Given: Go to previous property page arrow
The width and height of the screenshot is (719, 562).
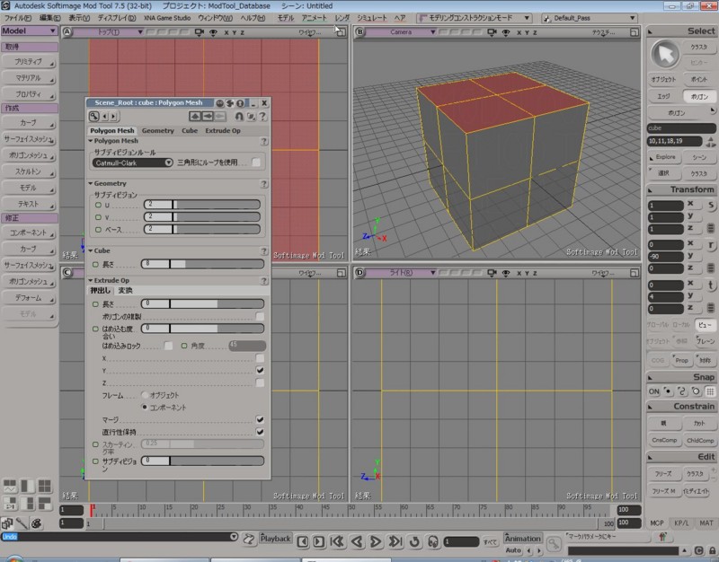Looking at the screenshot, I should (x=104, y=117).
